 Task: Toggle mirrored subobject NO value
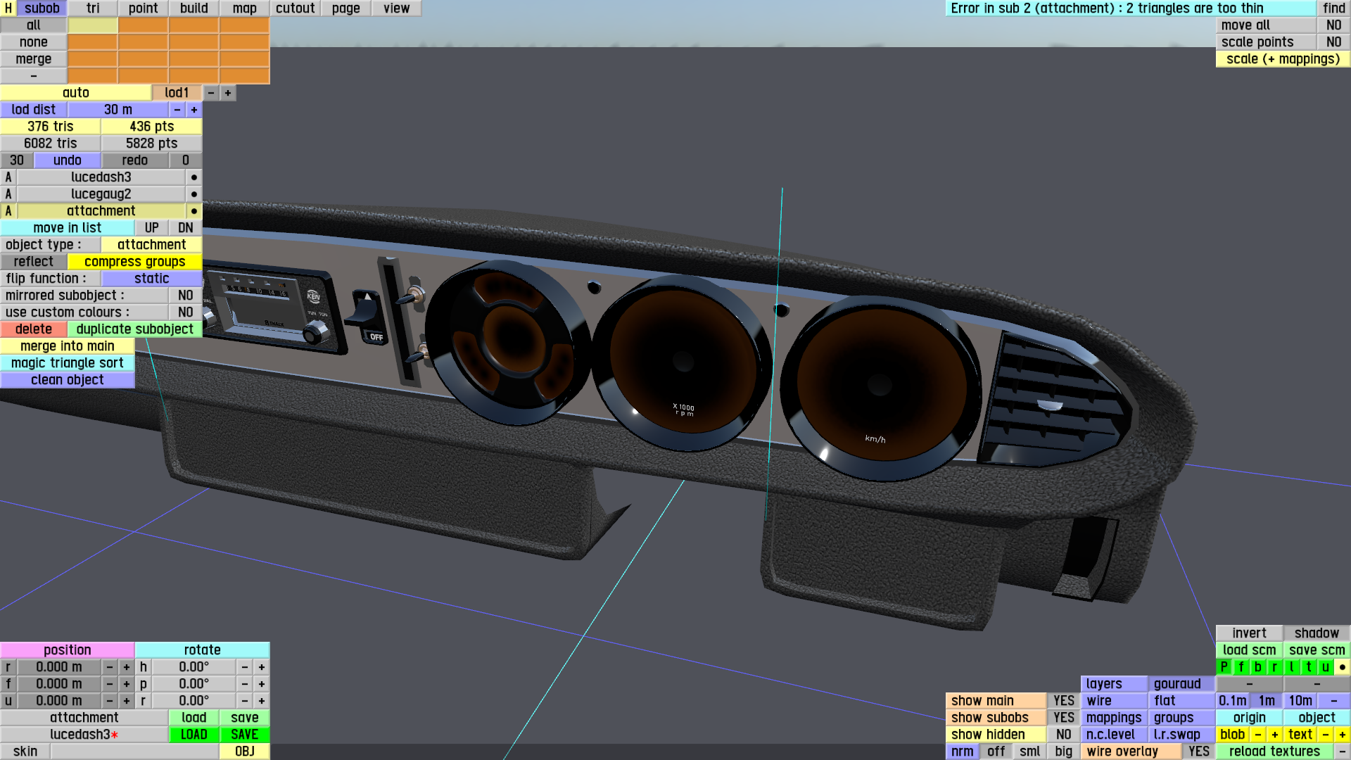[x=185, y=296]
